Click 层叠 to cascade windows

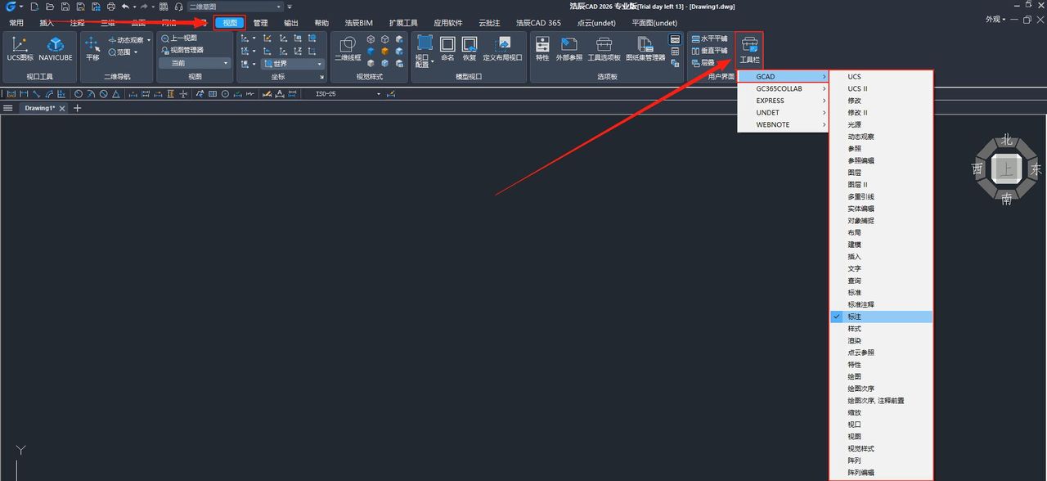click(703, 62)
